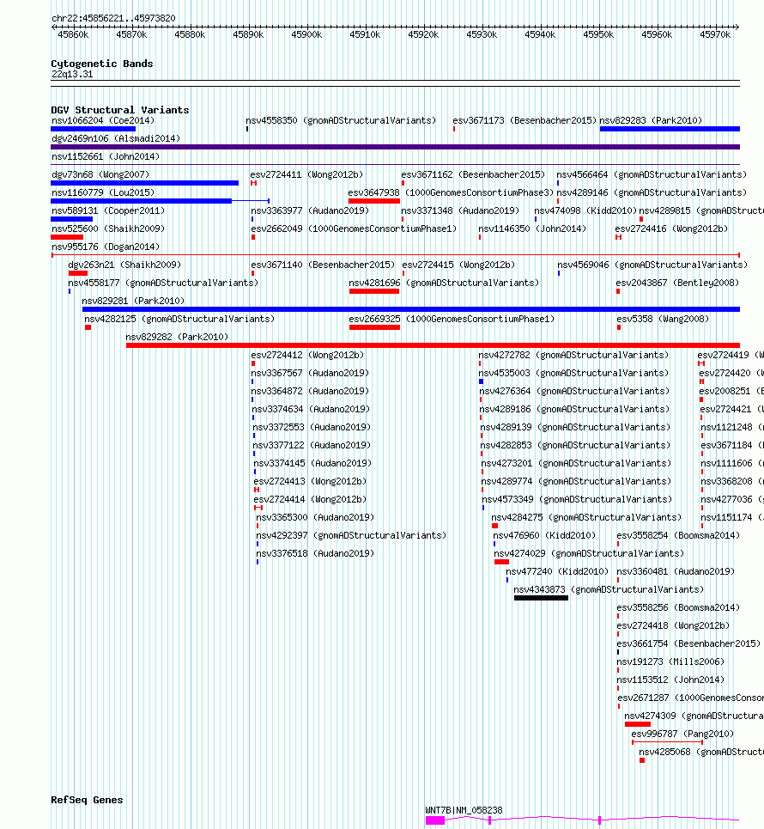Open esv2662049 1000GenomesConsortiumPhase1 label
The height and width of the screenshot is (829, 764).
(x=354, y=229)
